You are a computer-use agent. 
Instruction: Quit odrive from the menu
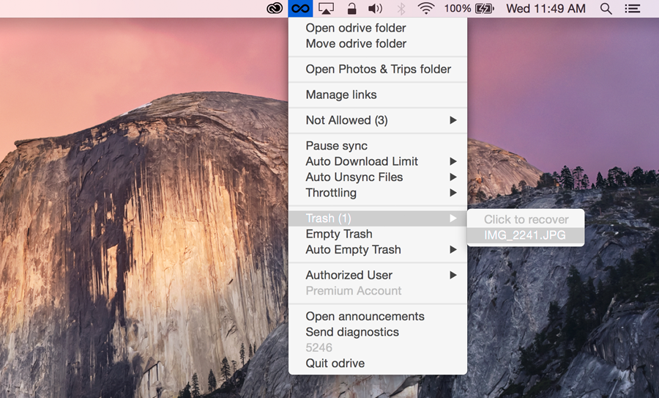tap(377, 363)
